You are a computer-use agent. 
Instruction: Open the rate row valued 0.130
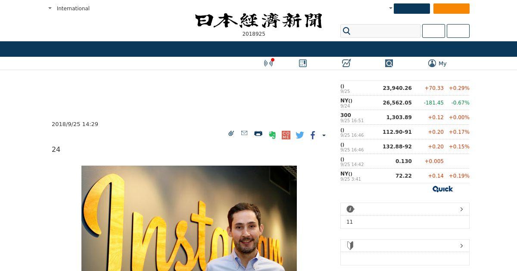click(x=405, y=161)
